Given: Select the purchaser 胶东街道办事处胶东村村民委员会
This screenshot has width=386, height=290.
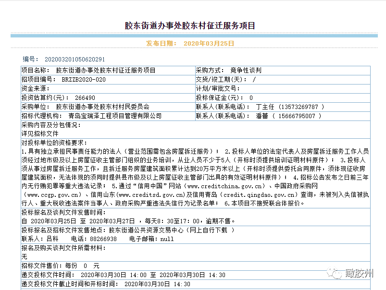Looking at the screenshot, I should coord(103,107).
